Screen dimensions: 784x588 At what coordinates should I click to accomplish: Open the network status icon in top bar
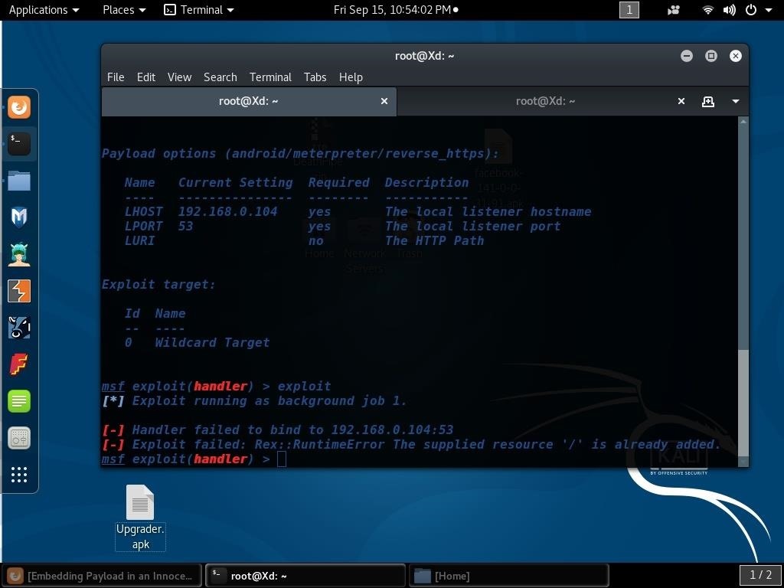pos(706,10)
